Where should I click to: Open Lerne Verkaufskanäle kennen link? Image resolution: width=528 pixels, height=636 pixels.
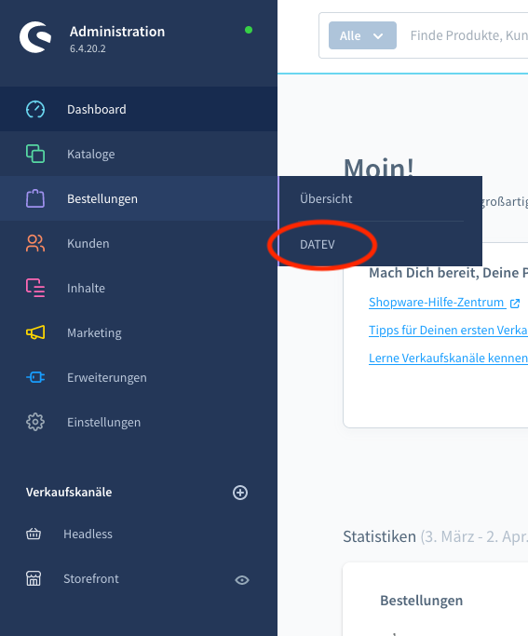click(x=448, y=359)
